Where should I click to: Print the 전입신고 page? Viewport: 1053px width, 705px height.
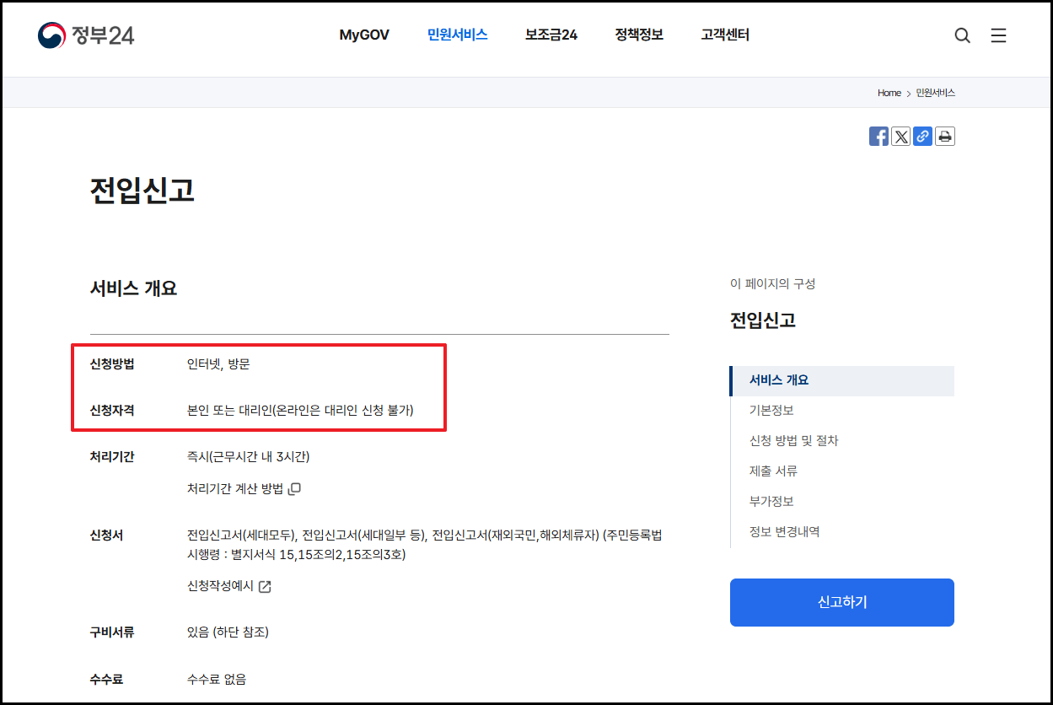point(944,136)
